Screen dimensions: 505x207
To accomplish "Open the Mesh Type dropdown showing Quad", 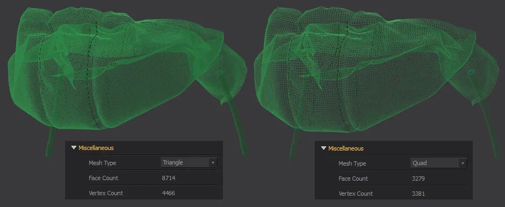I will [x=439, y=163].
